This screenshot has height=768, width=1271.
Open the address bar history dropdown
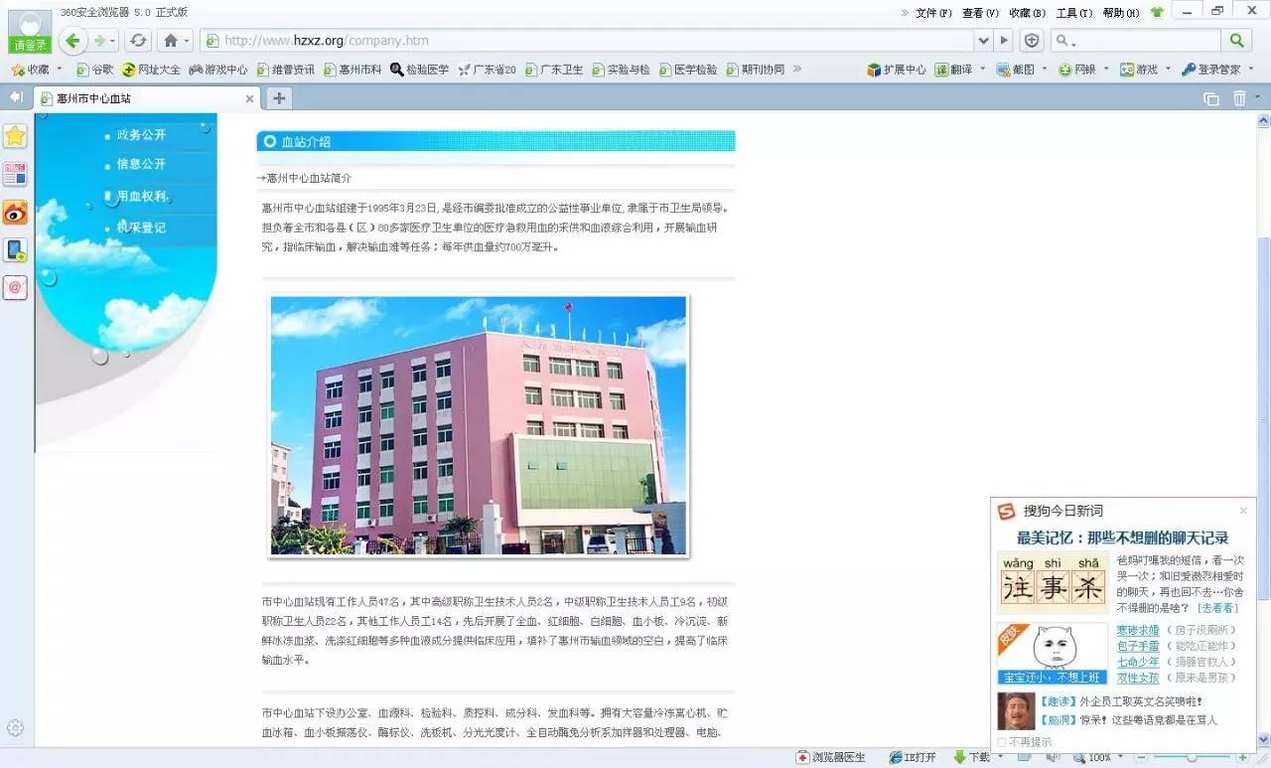tap(983, 40)
